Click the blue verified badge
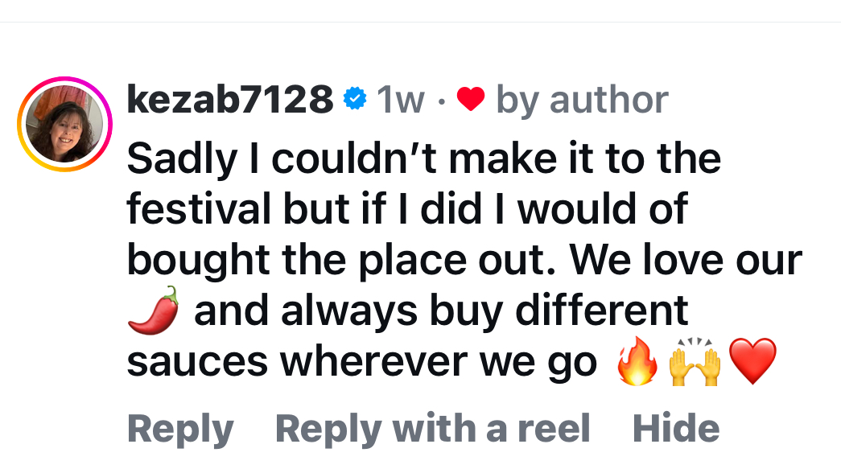841x473 pixels. click(353, 100)
